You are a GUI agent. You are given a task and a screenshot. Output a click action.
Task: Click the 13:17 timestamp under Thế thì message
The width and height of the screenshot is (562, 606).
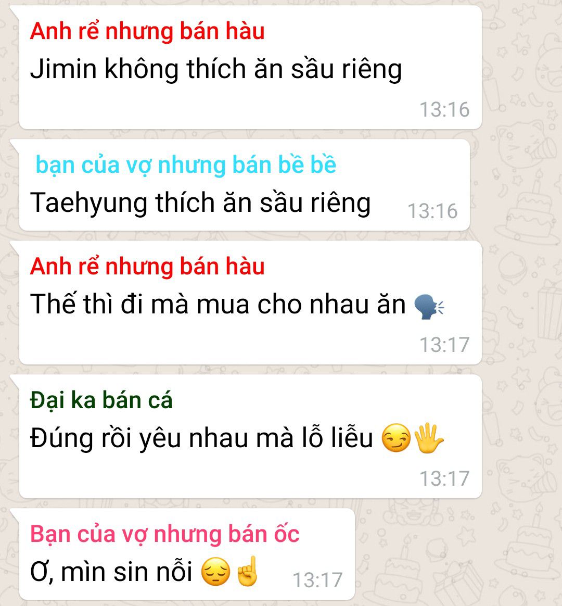pyautogui.click(x=444, y=345)
